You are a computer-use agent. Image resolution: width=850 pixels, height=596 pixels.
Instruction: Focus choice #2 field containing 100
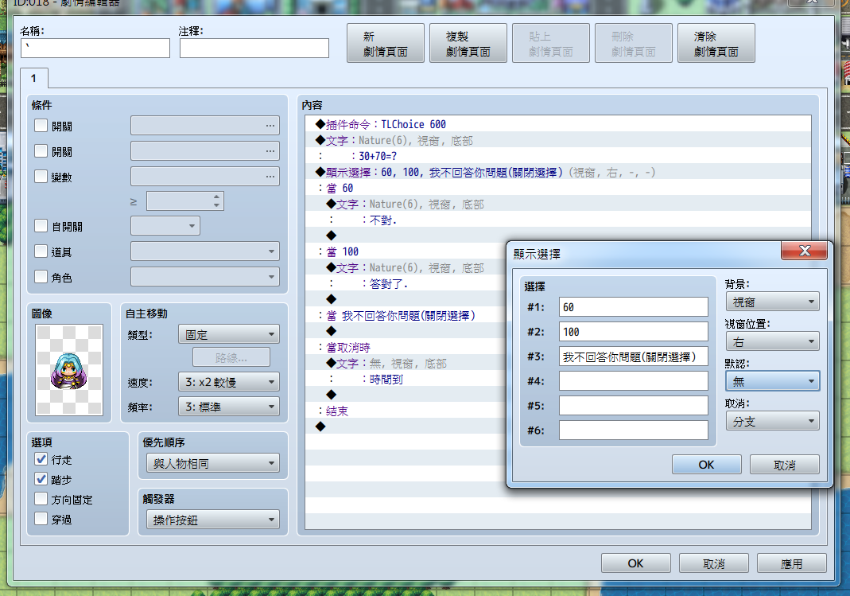point(633,332)
